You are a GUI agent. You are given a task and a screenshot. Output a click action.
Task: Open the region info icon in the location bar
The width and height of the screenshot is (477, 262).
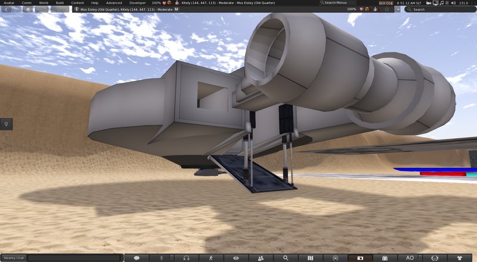[x=76, y=10]
